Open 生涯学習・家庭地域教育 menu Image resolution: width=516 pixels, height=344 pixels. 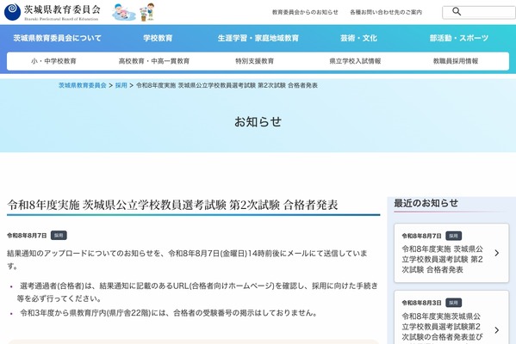pos(258,38)
